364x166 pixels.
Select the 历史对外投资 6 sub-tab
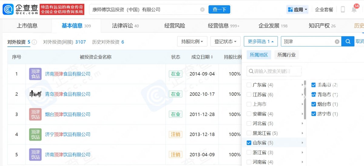point(108,42)
